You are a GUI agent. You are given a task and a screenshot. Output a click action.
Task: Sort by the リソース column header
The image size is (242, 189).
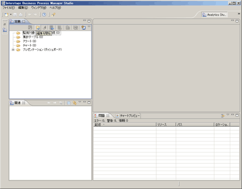click(x=166, y=124)
